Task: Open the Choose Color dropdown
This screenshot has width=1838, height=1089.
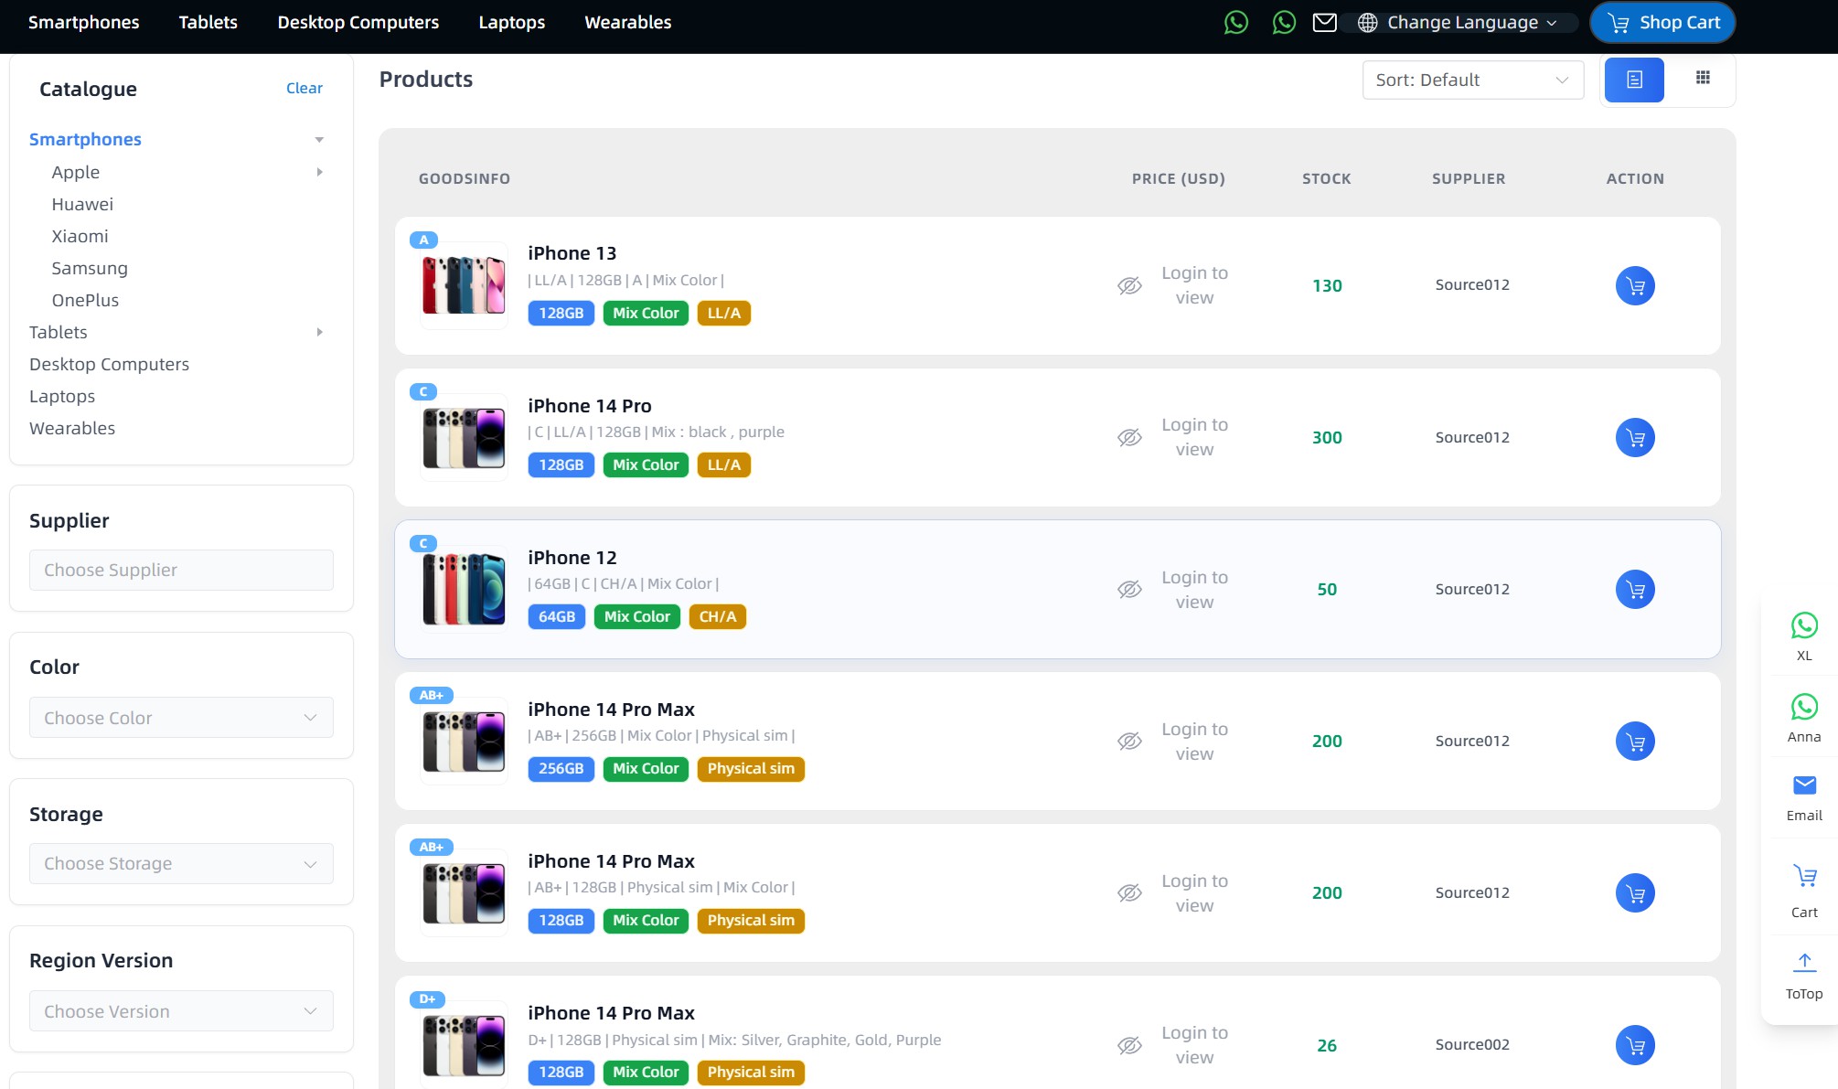Action: pos(181,718)
